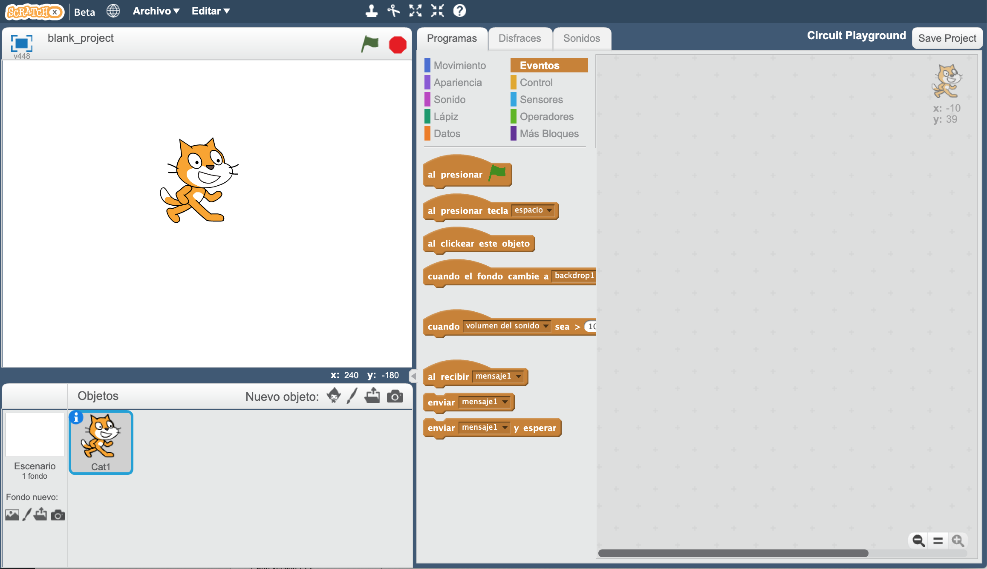Expand the volumen del sonido dropdown
The width and height of the screenshot is (987, 569).
tap(545, 326)
